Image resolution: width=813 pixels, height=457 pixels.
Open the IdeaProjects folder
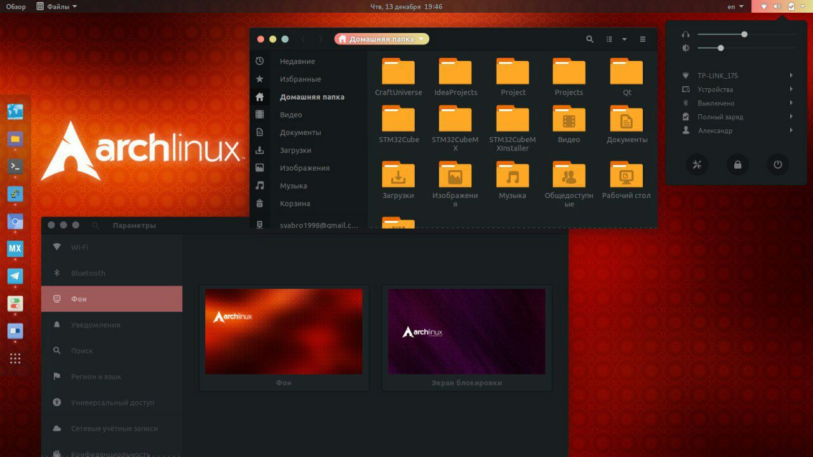tap(455, 77)
